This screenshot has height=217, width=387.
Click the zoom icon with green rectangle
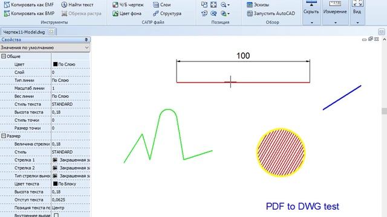pos(223,13)
